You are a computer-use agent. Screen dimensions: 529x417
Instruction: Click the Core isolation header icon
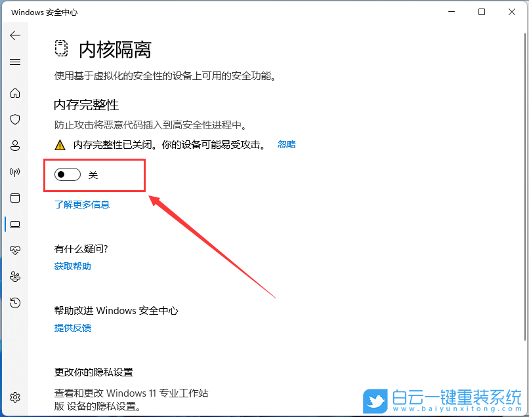point(62,49)
